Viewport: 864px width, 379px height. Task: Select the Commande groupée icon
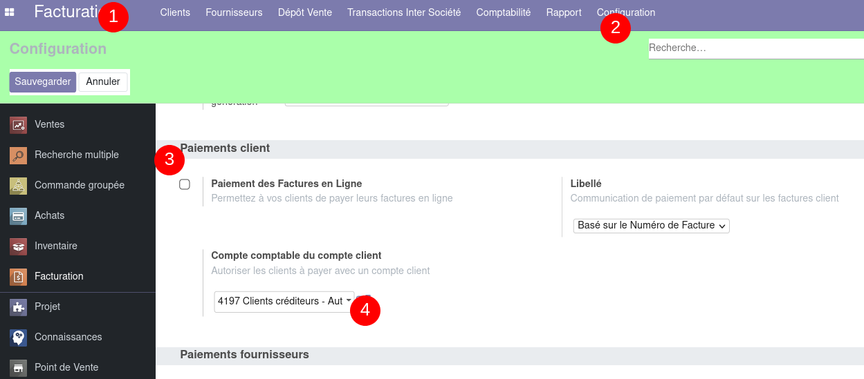18,186
